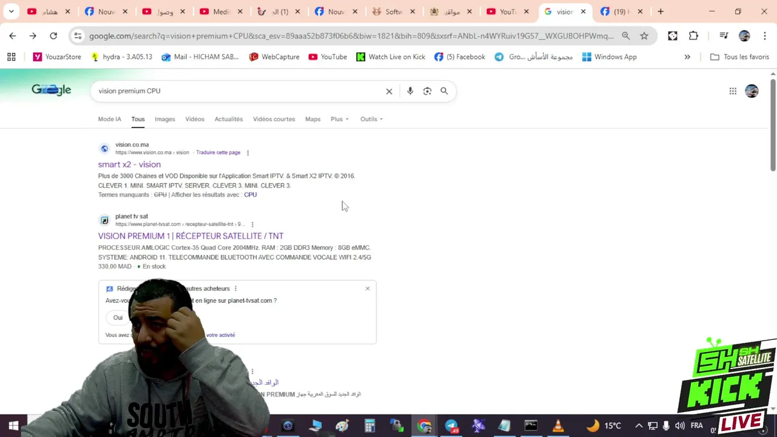This screenshot has height=437, width=777.
Task: Select the Images search tab
Action: coord(165,119)
